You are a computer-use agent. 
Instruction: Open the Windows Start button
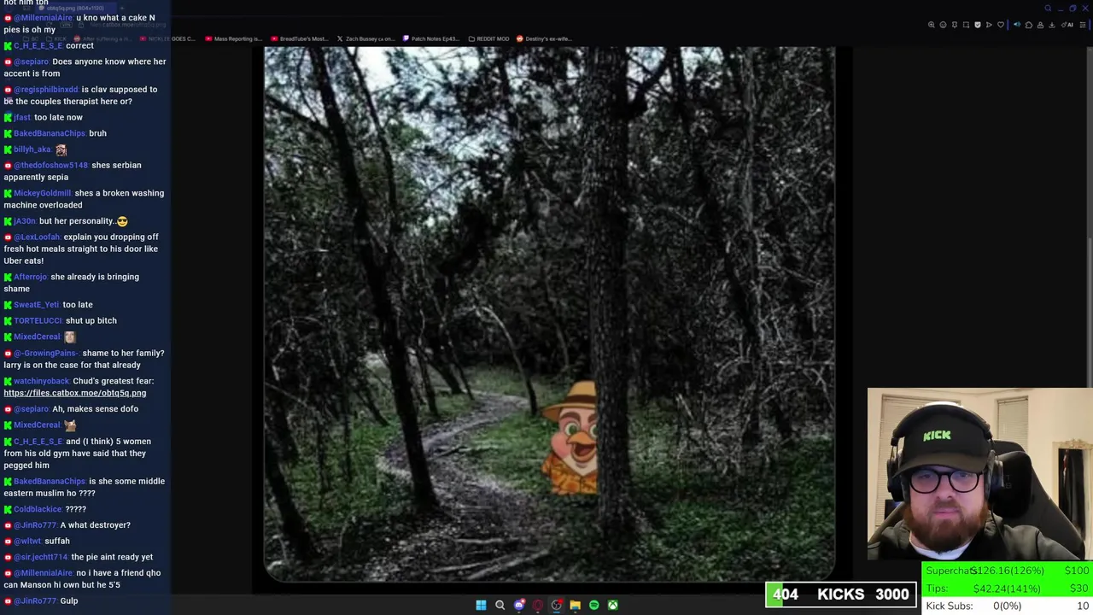coord(481,605)
